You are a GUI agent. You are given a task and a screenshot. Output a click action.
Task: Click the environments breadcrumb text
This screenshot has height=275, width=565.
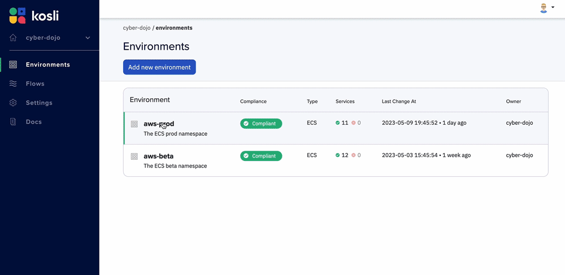(x=174, y=28)
